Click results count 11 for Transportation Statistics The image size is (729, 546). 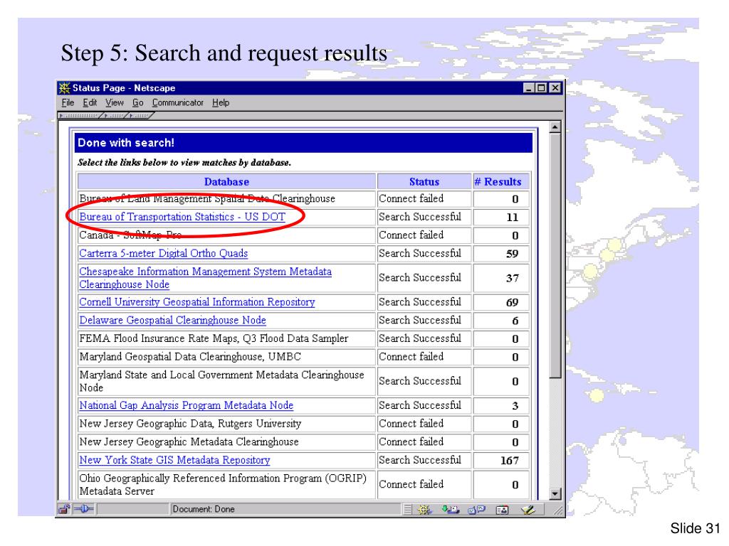point(513,218)
